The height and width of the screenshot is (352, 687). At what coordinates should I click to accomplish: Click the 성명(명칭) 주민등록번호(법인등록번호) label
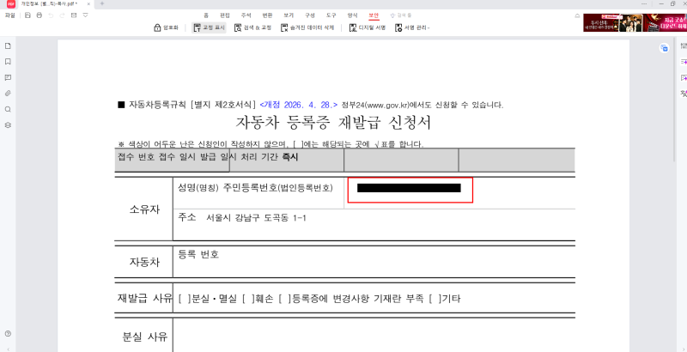[255, 188]
